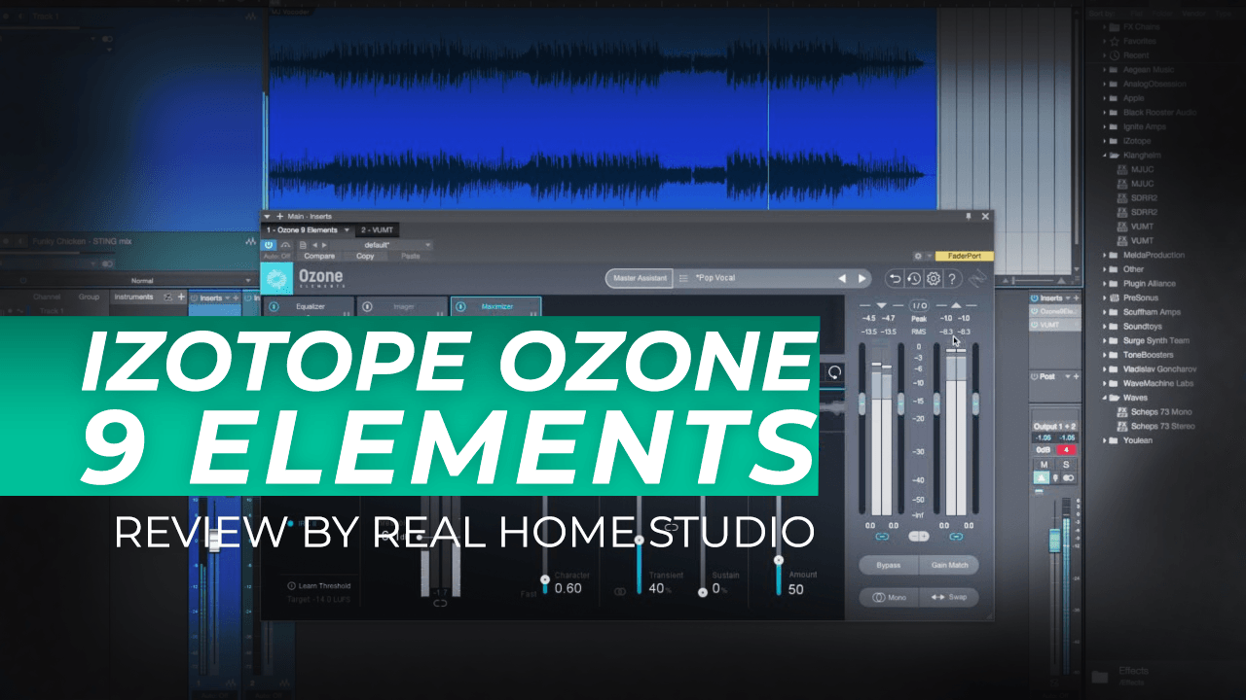Switch to 2 - VUMT insert tab
The height and width of the screenshot is (700, 1246).
378,230
